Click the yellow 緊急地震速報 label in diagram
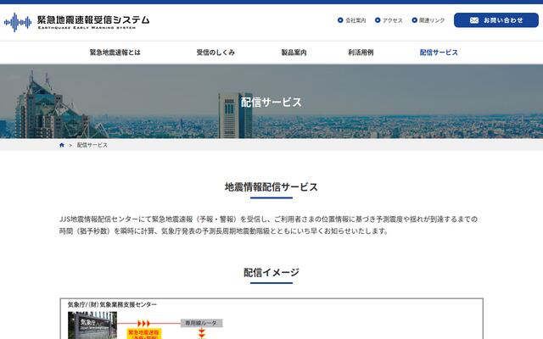The image size is (543, 339). pos(143,333)
